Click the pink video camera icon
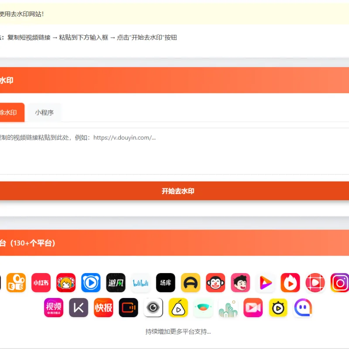This screenshot has height=349, width=349. 253,308
